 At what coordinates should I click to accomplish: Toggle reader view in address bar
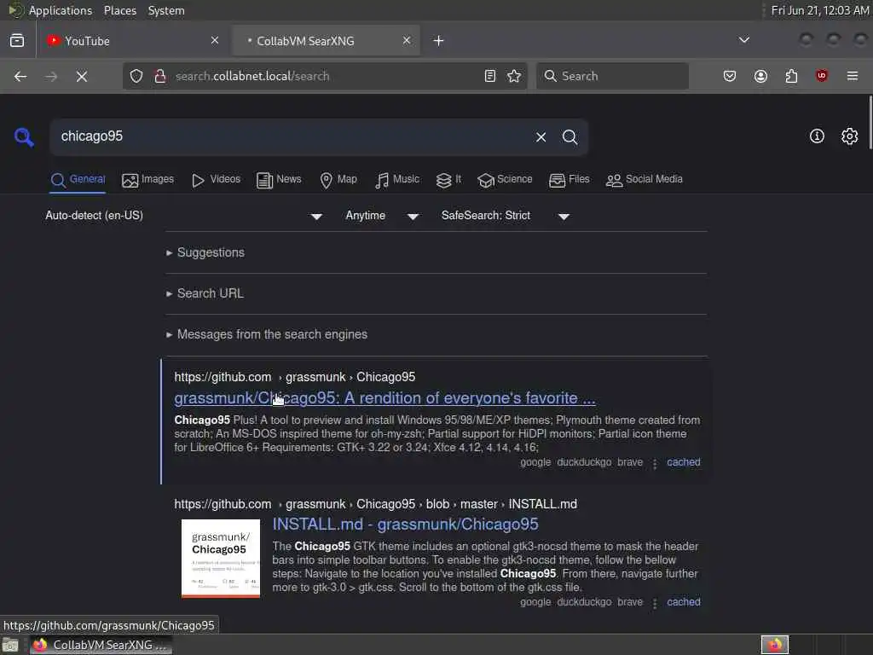[x=490, y=76]
